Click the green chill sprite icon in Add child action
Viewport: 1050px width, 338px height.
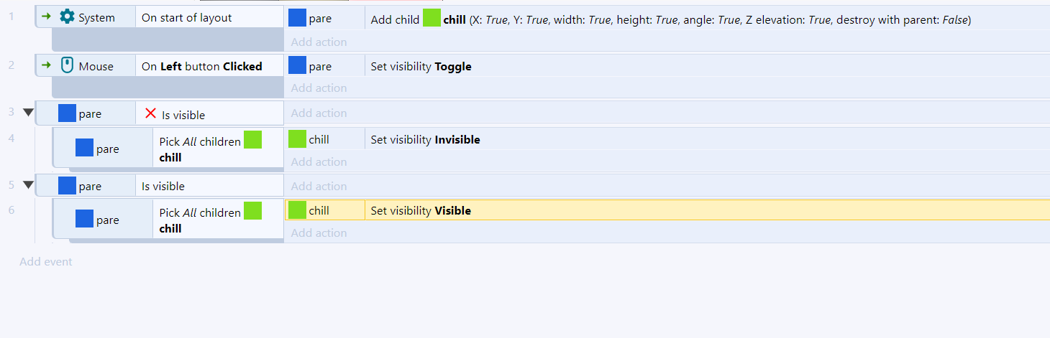click(432, 18)
